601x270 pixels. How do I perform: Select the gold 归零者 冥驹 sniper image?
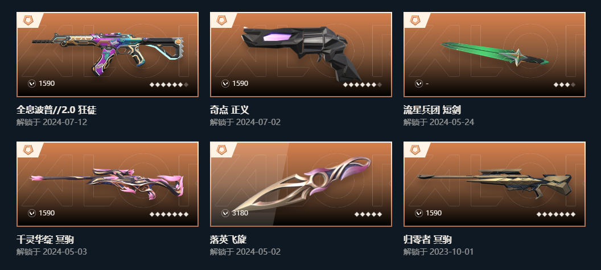[495, 183]
